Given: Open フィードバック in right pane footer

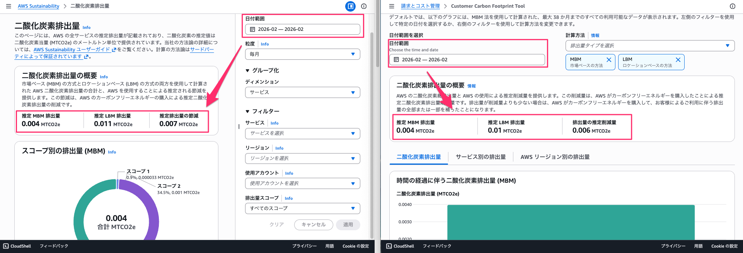Looking at the screenshot, I should (437, 246).
